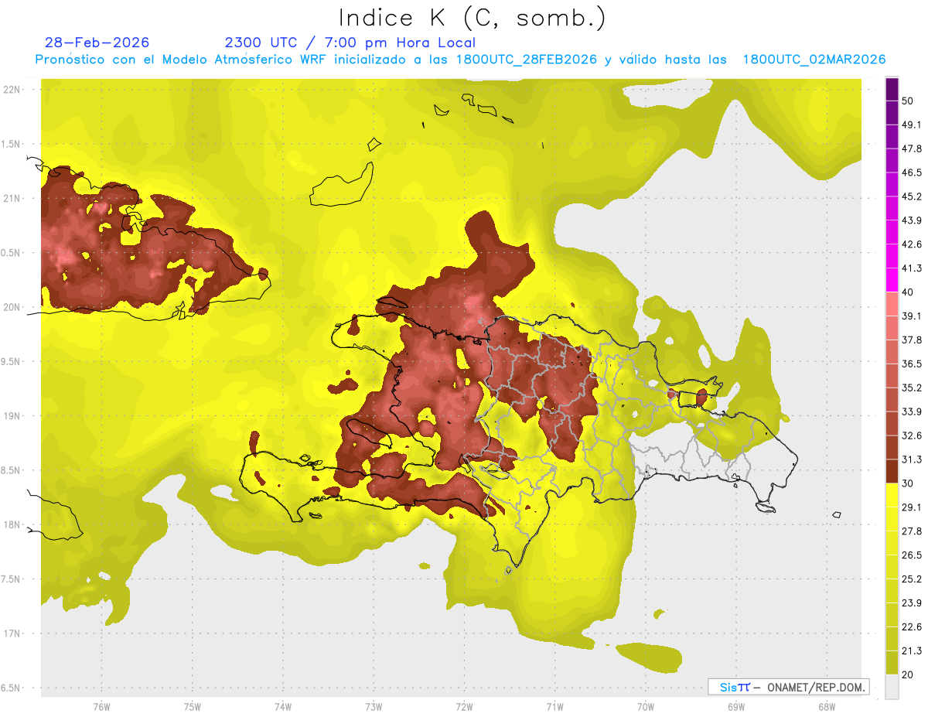Select the date text '28-Feb-2026'
This screenshot has height=717, width=928.
click(97, 43)
